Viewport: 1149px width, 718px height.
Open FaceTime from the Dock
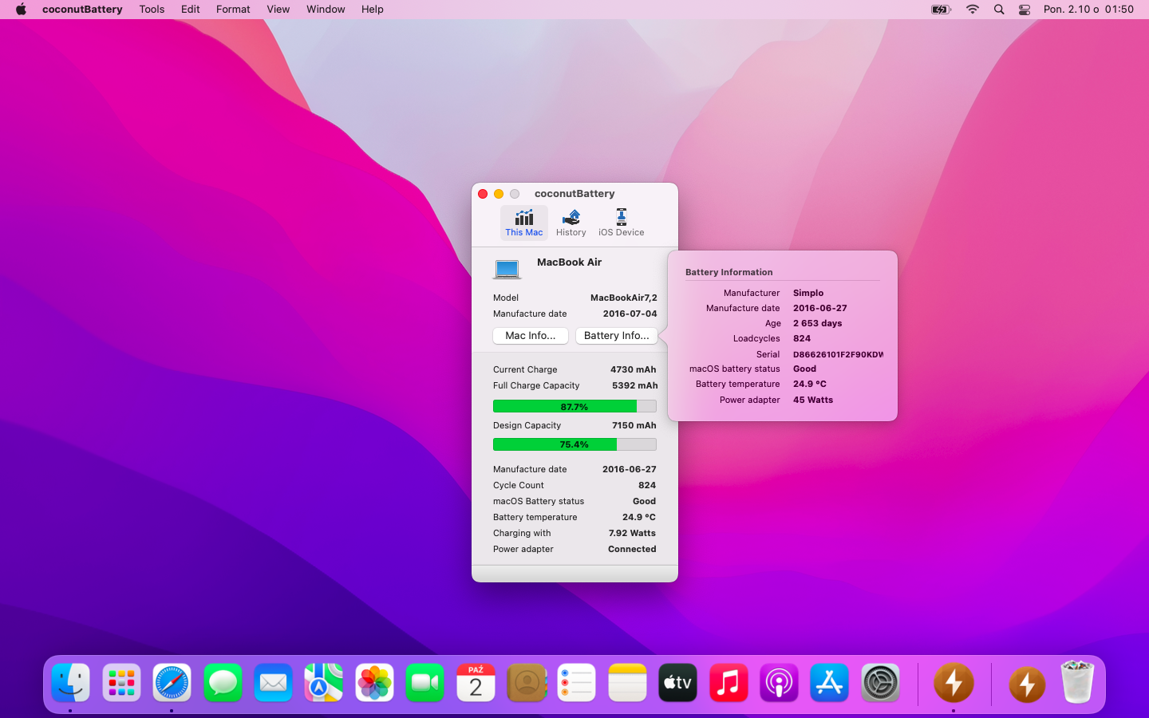(425, 683)
